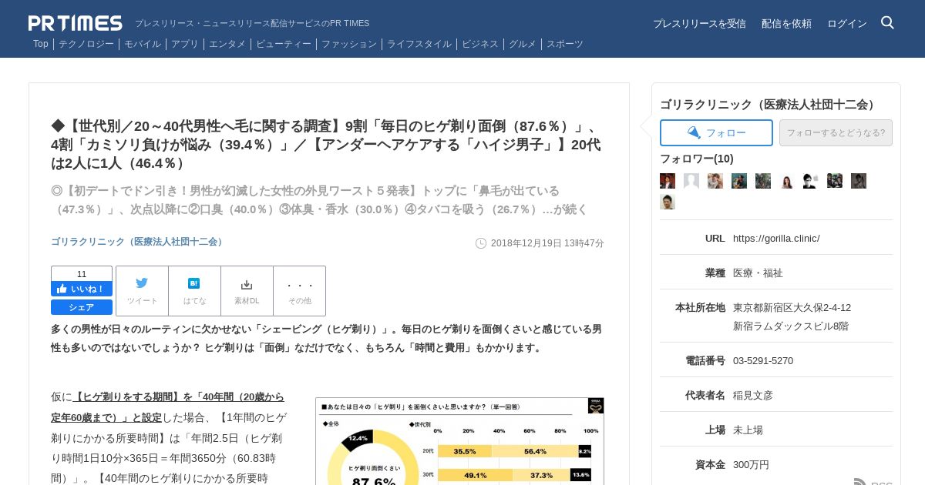Open the アプリ category
The image size is (925, 485).
pos(185,44)
